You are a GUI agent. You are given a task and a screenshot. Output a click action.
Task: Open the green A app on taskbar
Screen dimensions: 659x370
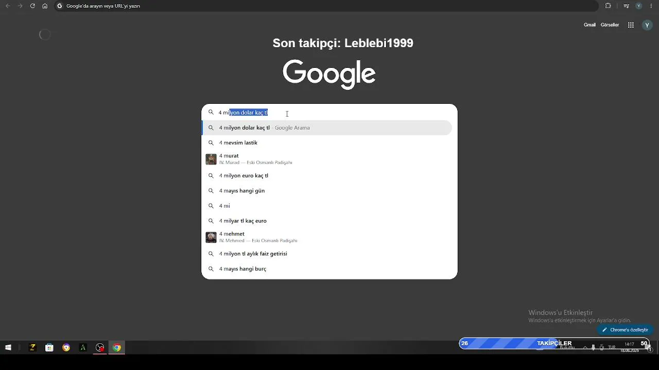pyautogui.click(x=83, y=347)
